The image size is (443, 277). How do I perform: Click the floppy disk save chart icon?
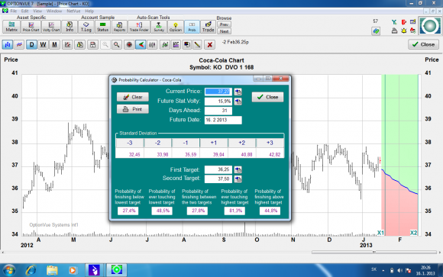point(92,44)
